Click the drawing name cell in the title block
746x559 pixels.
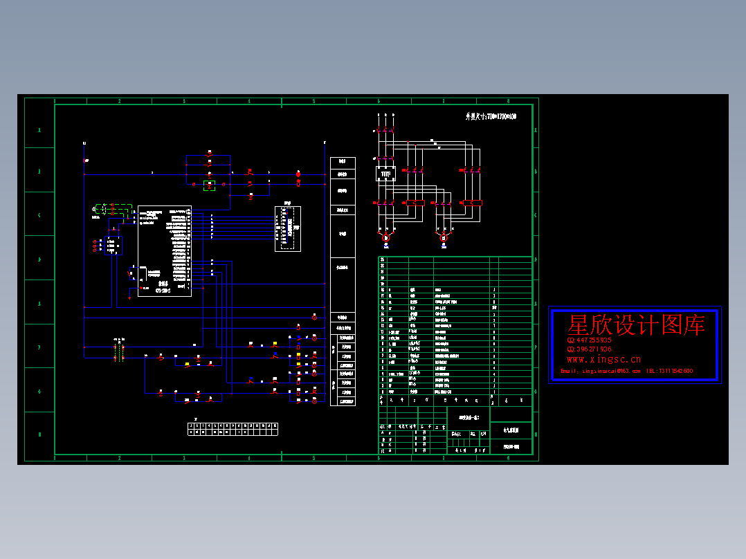[511, 430]
